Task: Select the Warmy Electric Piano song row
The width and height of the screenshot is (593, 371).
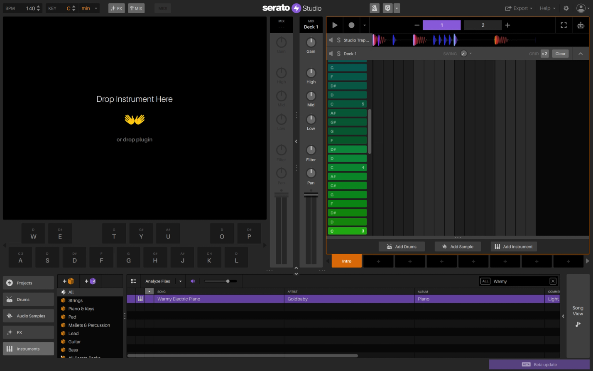Action: (x=179, y=299)
